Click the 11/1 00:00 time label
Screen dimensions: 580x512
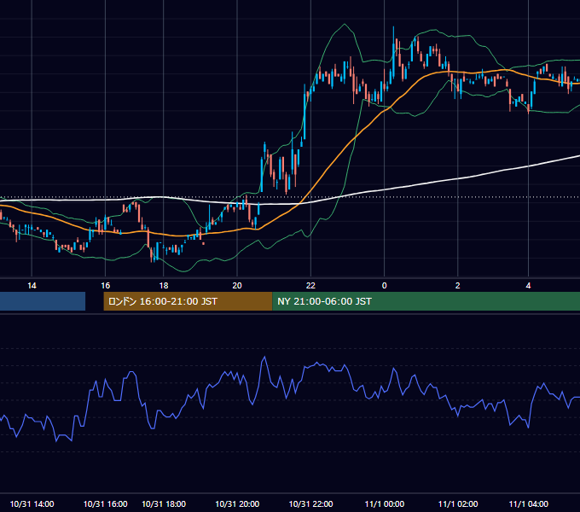[x=385, y=503]
